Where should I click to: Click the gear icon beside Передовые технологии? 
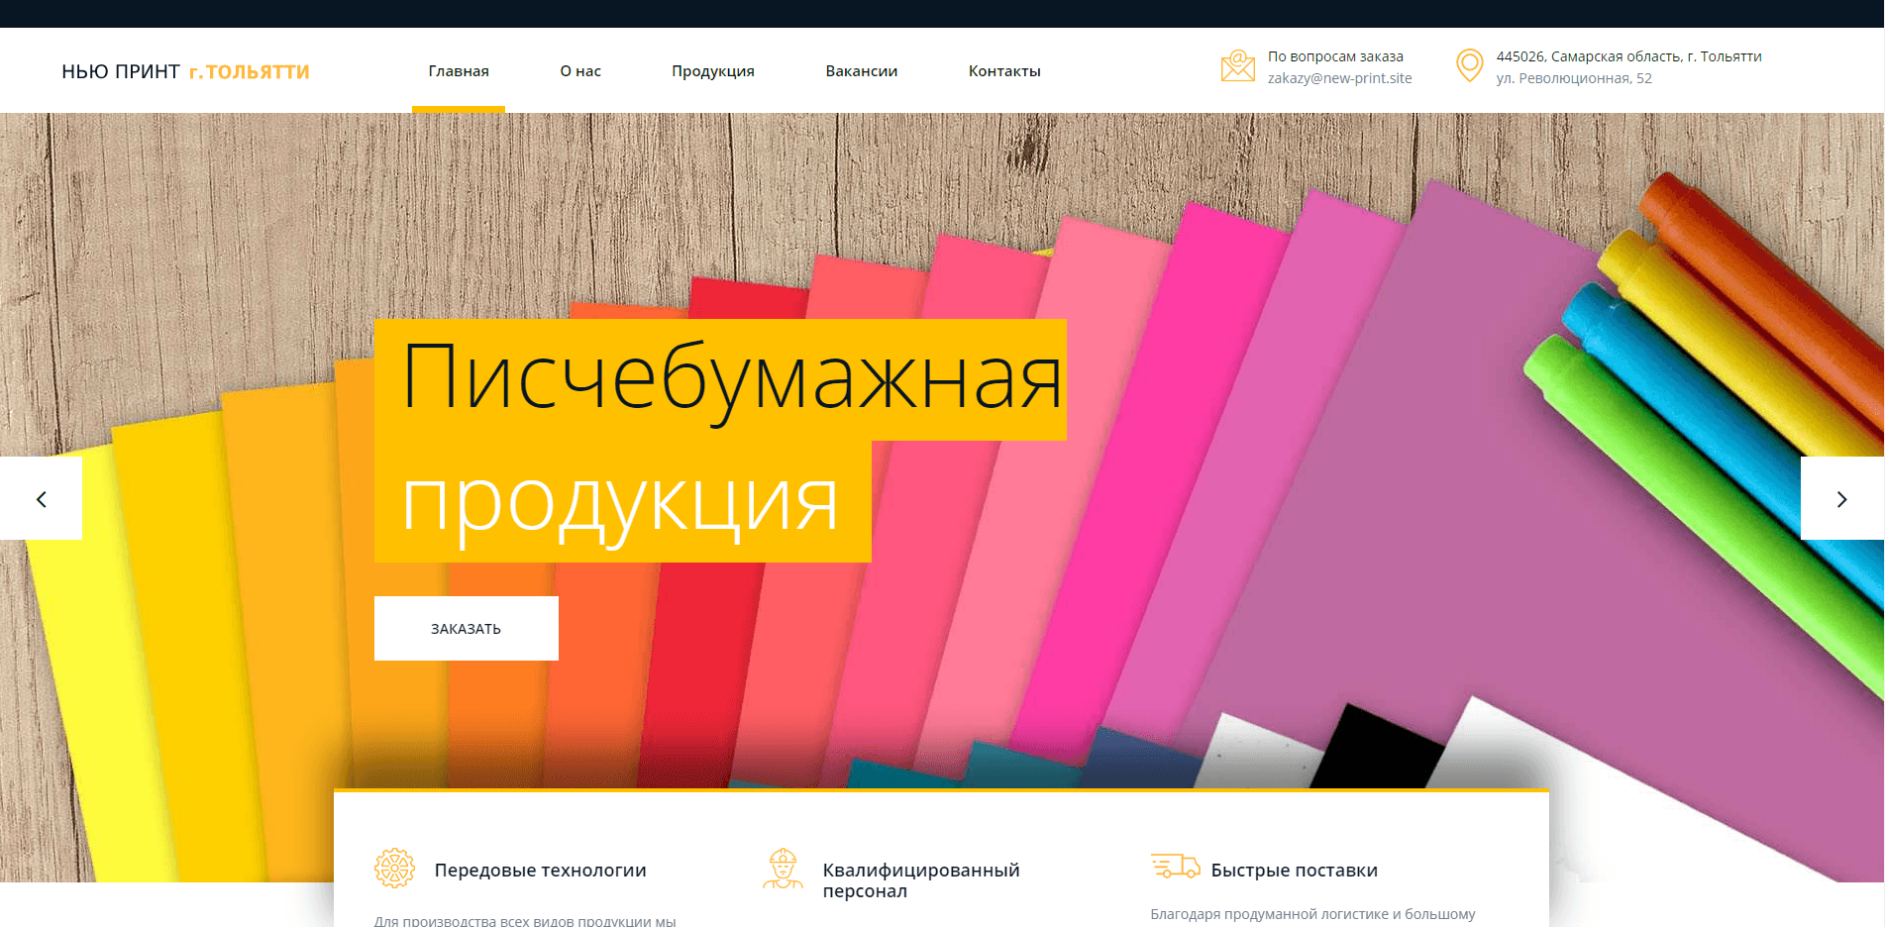click(394, 869)
